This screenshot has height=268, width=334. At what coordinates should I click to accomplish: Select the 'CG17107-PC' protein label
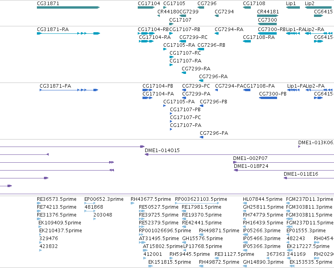185,117
